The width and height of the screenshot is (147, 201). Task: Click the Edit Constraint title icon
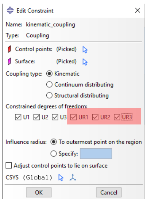click(10, 10)
